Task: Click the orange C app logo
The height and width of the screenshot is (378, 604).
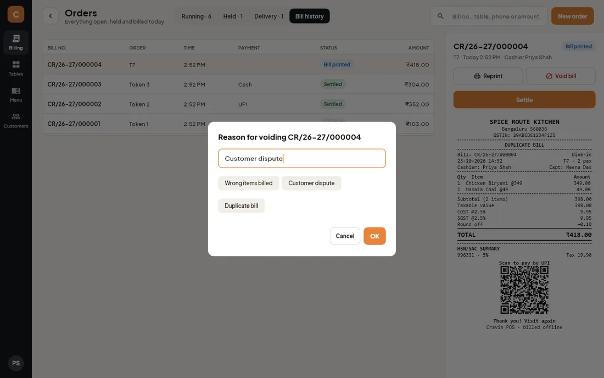Action: tap(16, 14)
